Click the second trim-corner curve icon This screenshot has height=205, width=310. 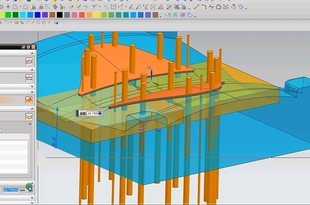(x=78, y=7)
